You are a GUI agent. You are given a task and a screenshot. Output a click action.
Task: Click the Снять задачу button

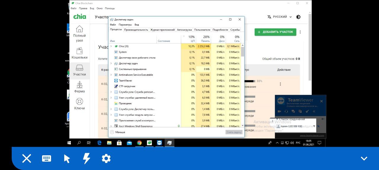pos(234,132)
